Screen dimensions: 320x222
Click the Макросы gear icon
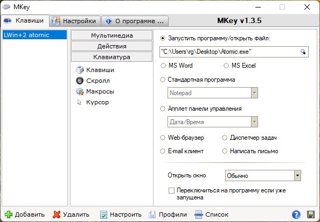tap(80, 91)
